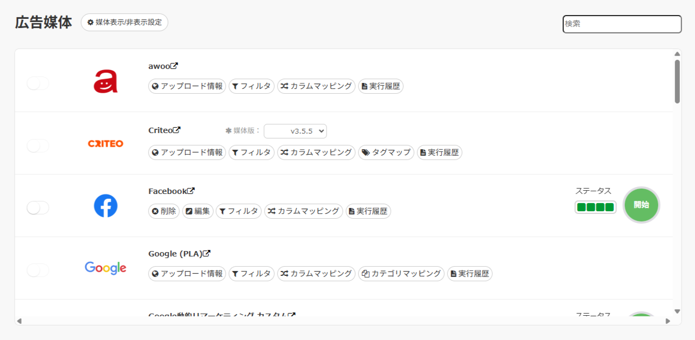Viewport: 695px width, 340px height.
Task: Open Google (PLA) カテゴリマッピング
Action: 401,274
